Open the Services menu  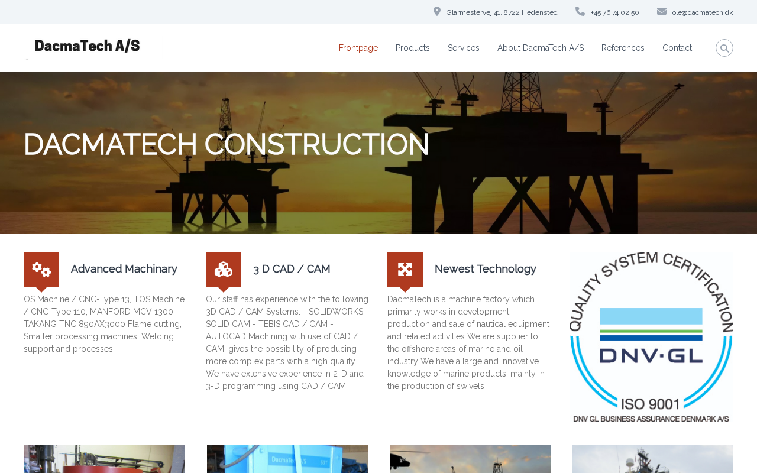(x=464, y=48)
